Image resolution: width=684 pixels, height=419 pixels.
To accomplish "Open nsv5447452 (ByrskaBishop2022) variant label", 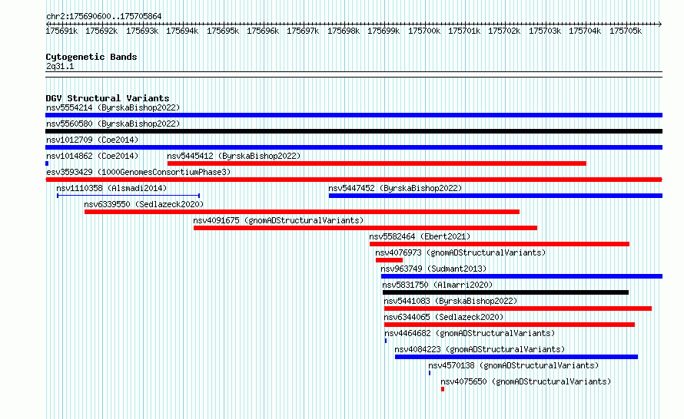I will (x=395, y=188).
